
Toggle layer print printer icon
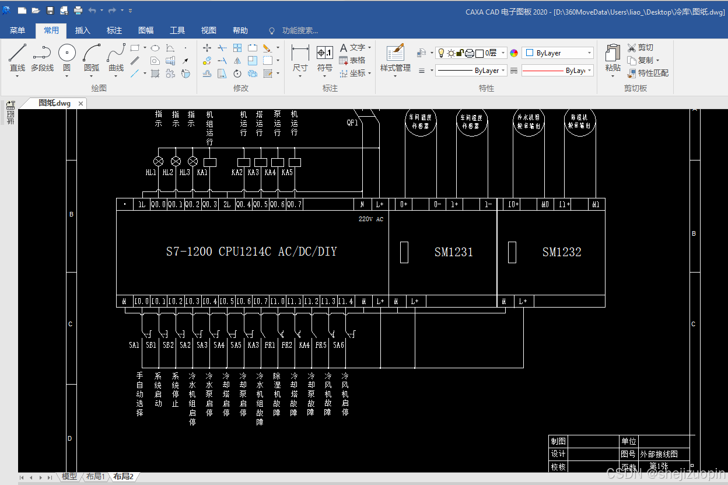click(470, 53)
